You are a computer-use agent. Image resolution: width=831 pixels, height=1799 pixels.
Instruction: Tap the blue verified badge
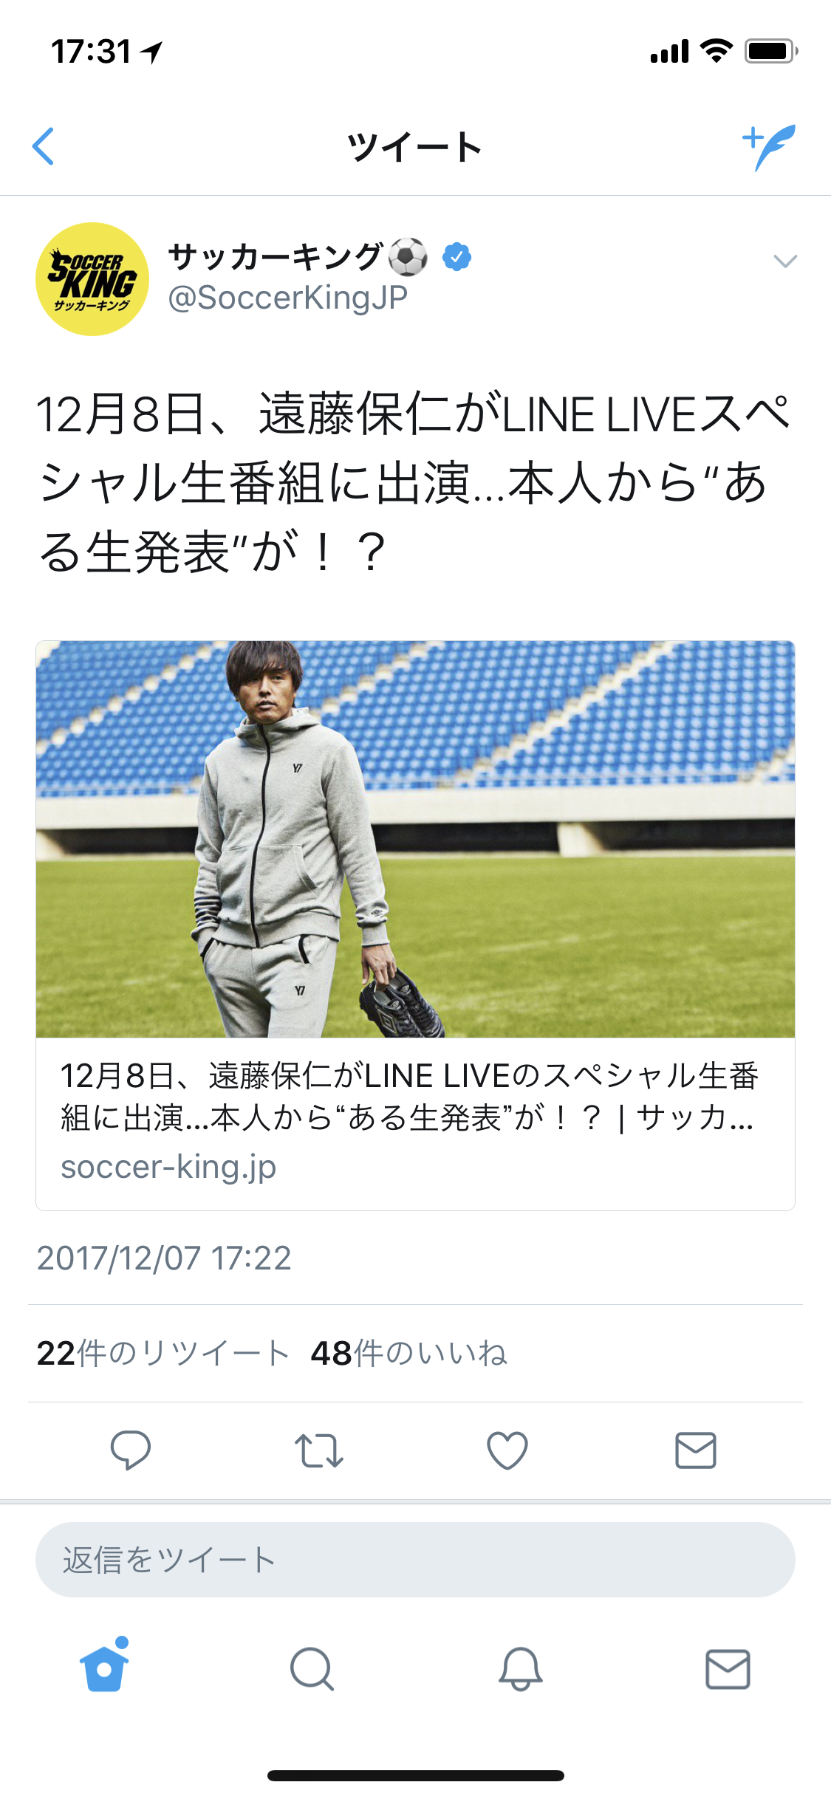(457, 257)
